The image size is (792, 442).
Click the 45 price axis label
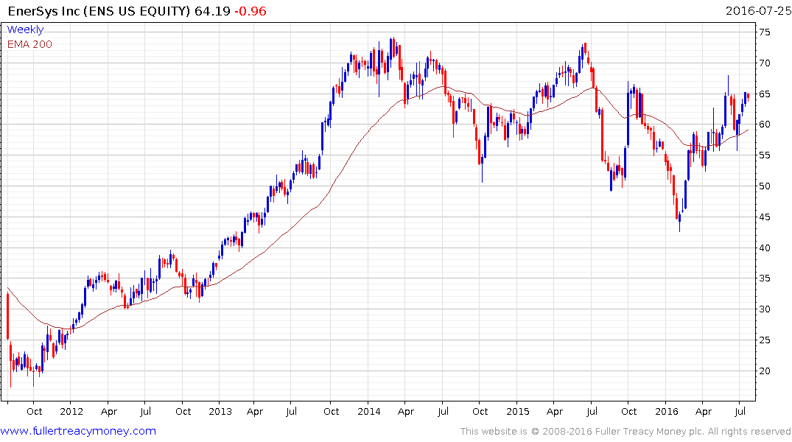[764, 217]
